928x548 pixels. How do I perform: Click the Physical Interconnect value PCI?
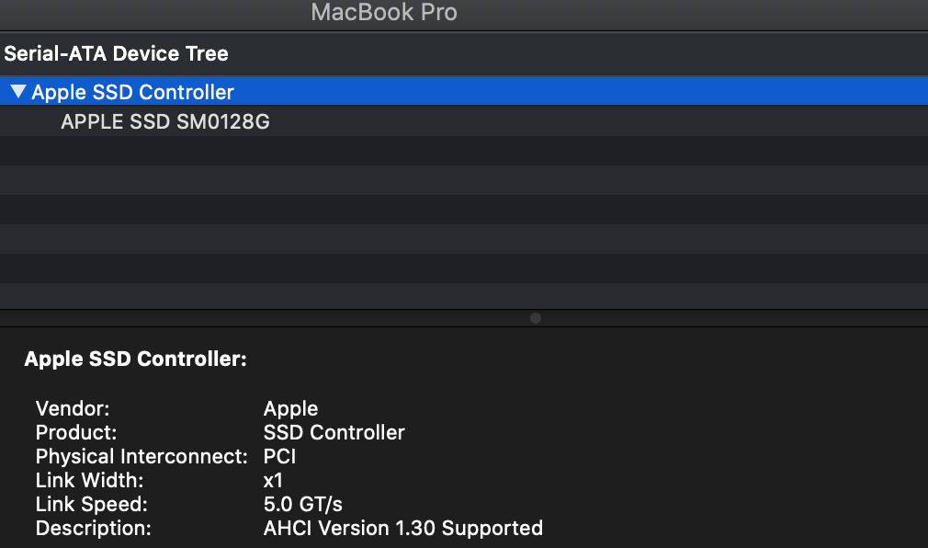(x=279, y=457)
